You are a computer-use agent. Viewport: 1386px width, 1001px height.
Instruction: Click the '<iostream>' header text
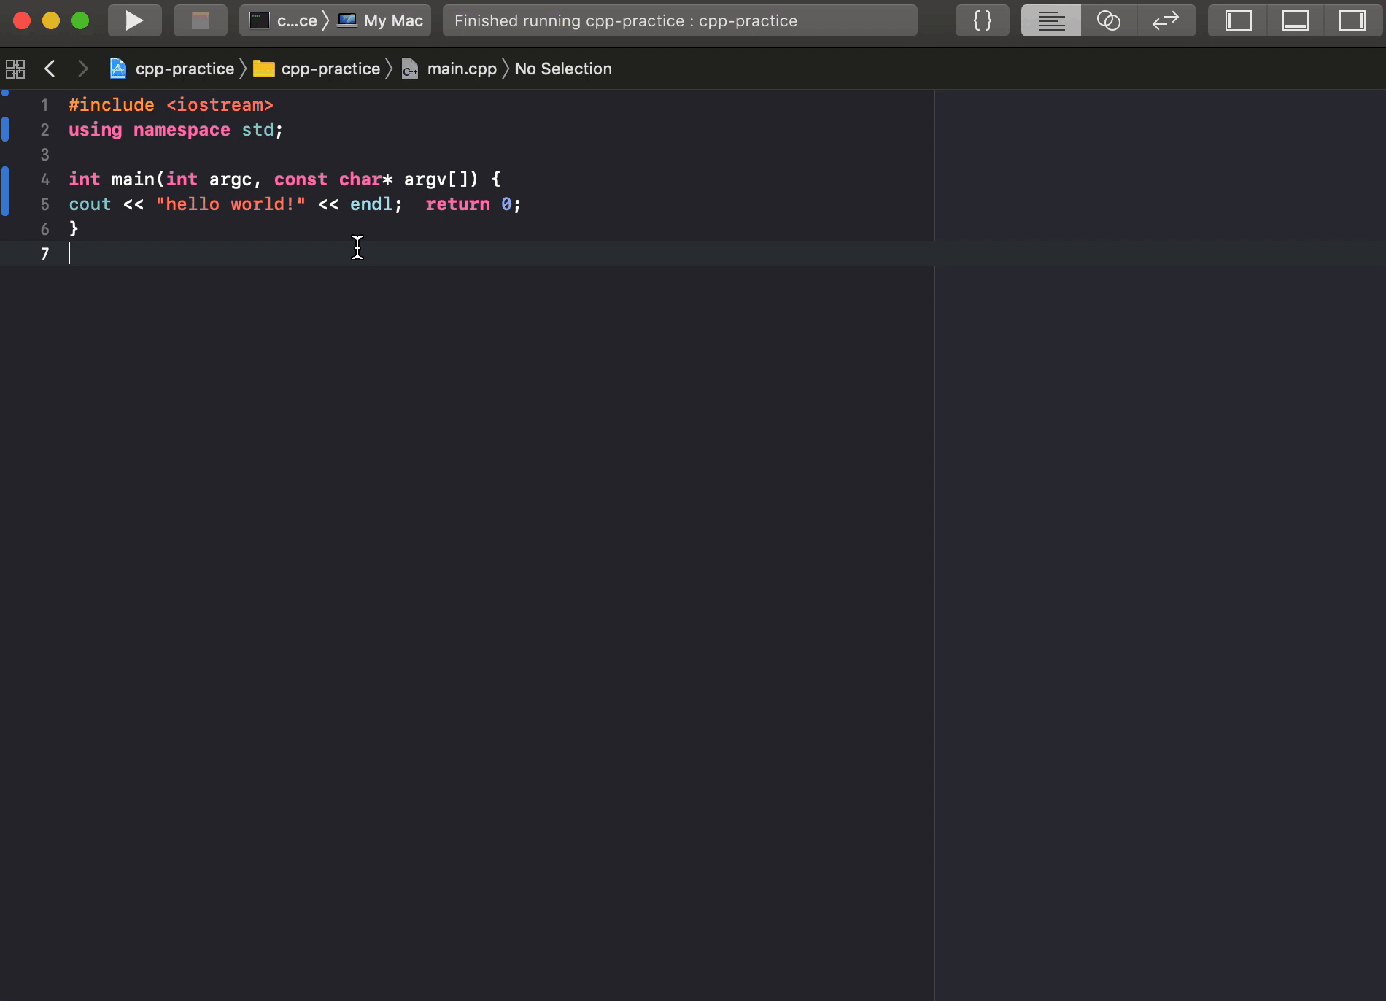point(220,105)
